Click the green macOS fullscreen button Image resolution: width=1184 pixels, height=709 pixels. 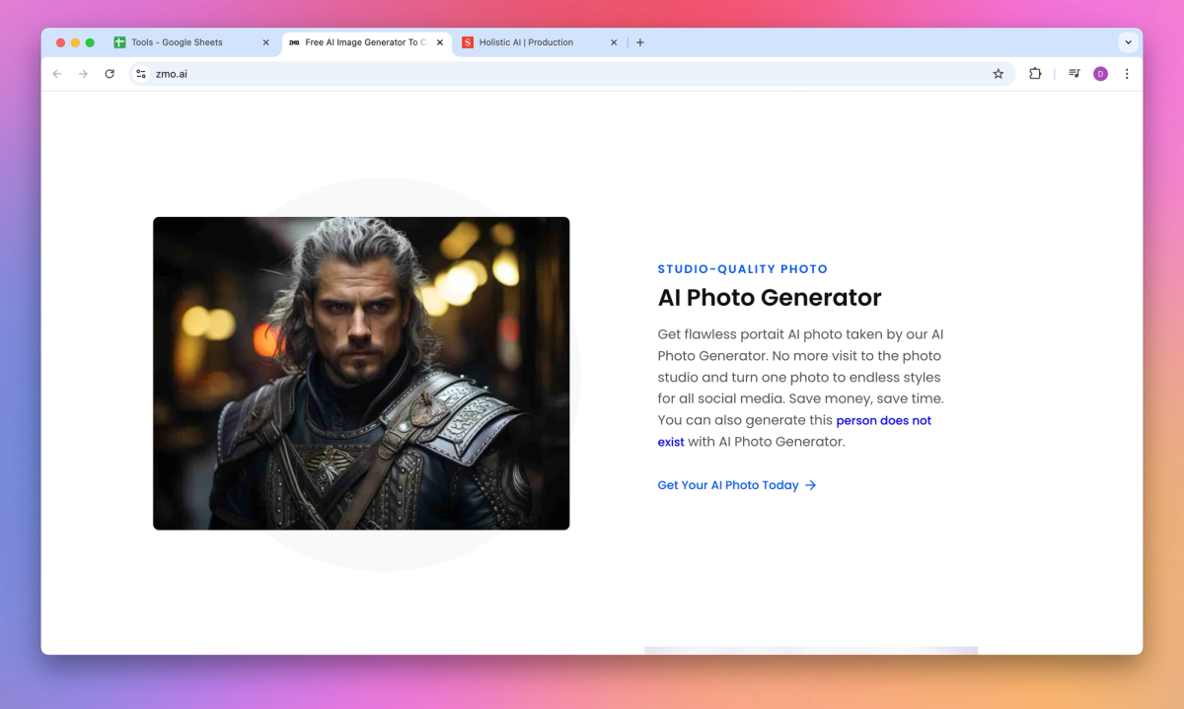click(90, 42)
